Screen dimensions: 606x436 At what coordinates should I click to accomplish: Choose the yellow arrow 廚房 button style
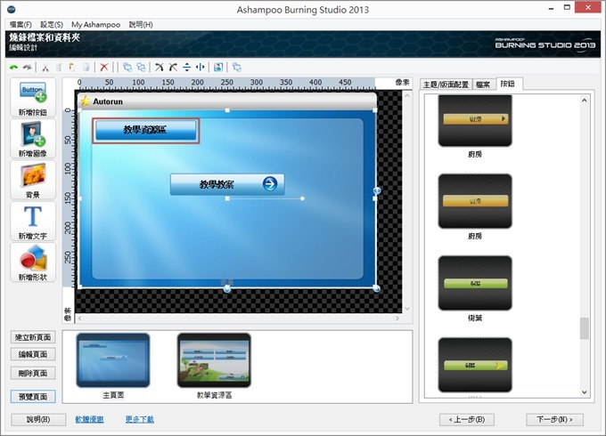click(x=475, y=120)
